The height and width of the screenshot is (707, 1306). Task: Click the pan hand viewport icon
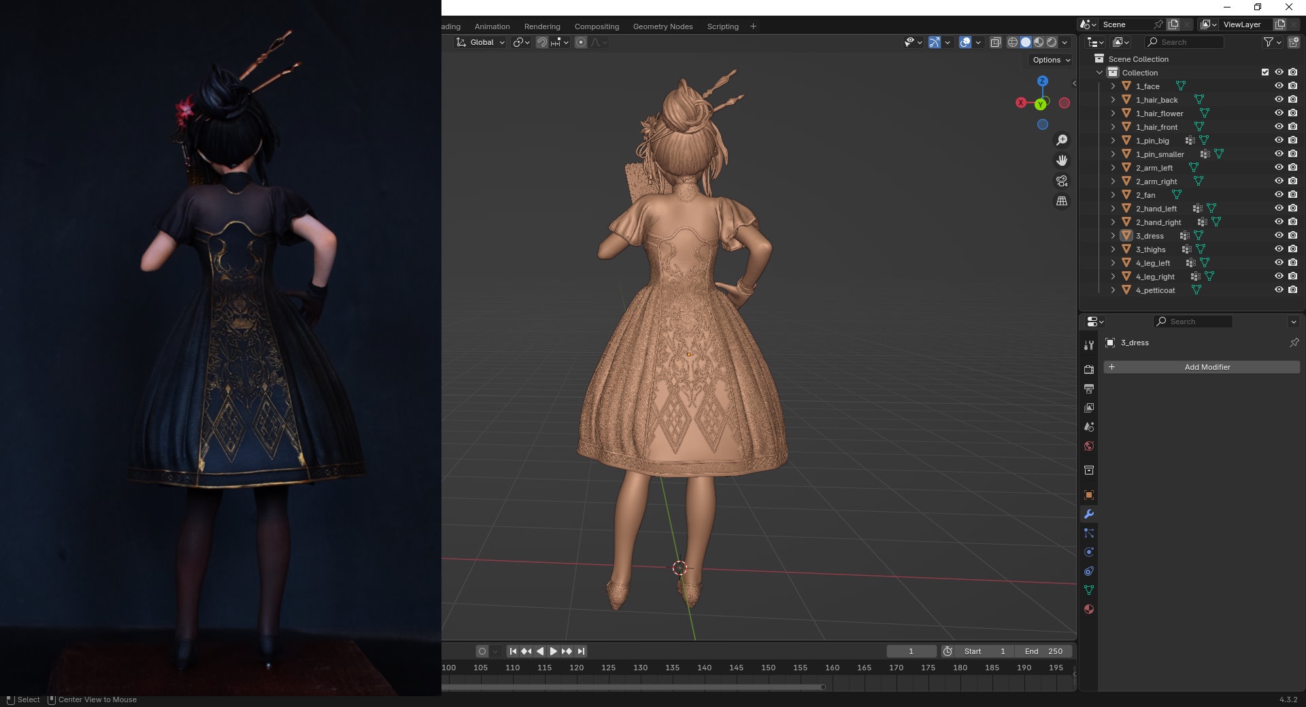(x=1061, y=160)
